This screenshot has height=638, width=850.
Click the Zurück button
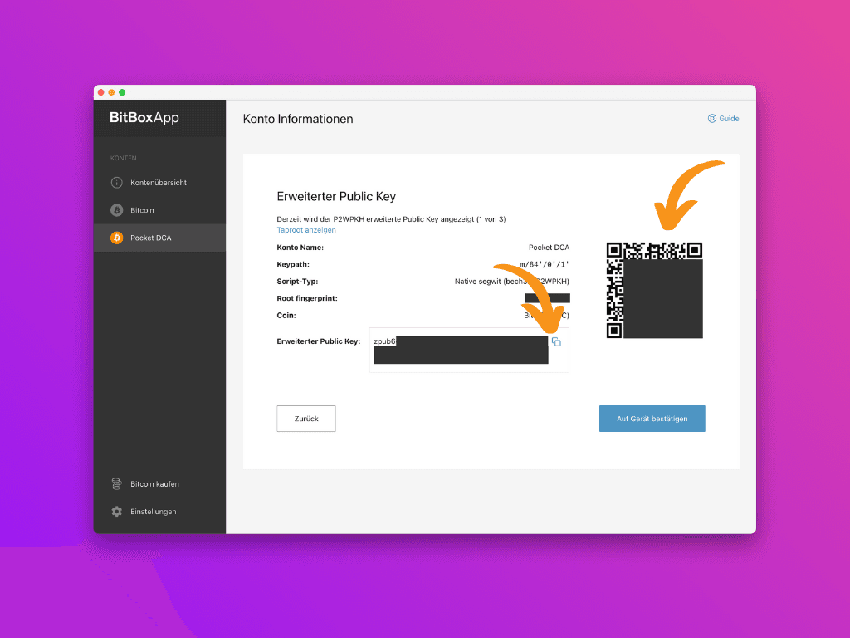tap(306, 419)
